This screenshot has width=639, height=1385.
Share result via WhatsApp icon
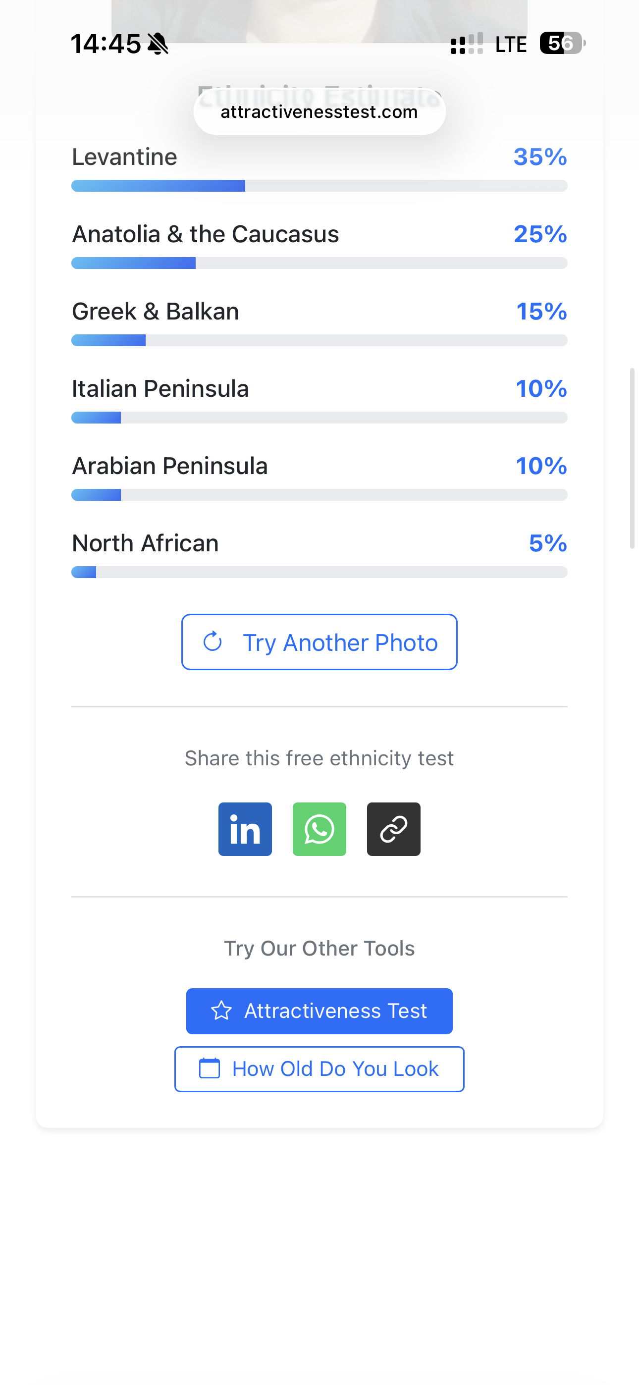(x=319, y=829)
